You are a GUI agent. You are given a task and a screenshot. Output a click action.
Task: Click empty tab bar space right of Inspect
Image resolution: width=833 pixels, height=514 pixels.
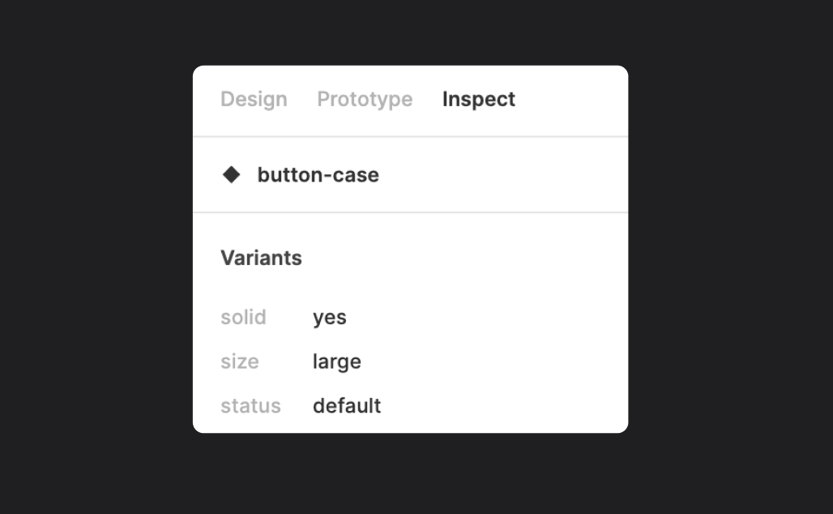[x=571, y=99]
